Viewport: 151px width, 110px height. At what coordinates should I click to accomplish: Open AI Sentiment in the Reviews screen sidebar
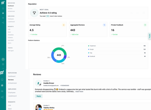coord(12,83)
